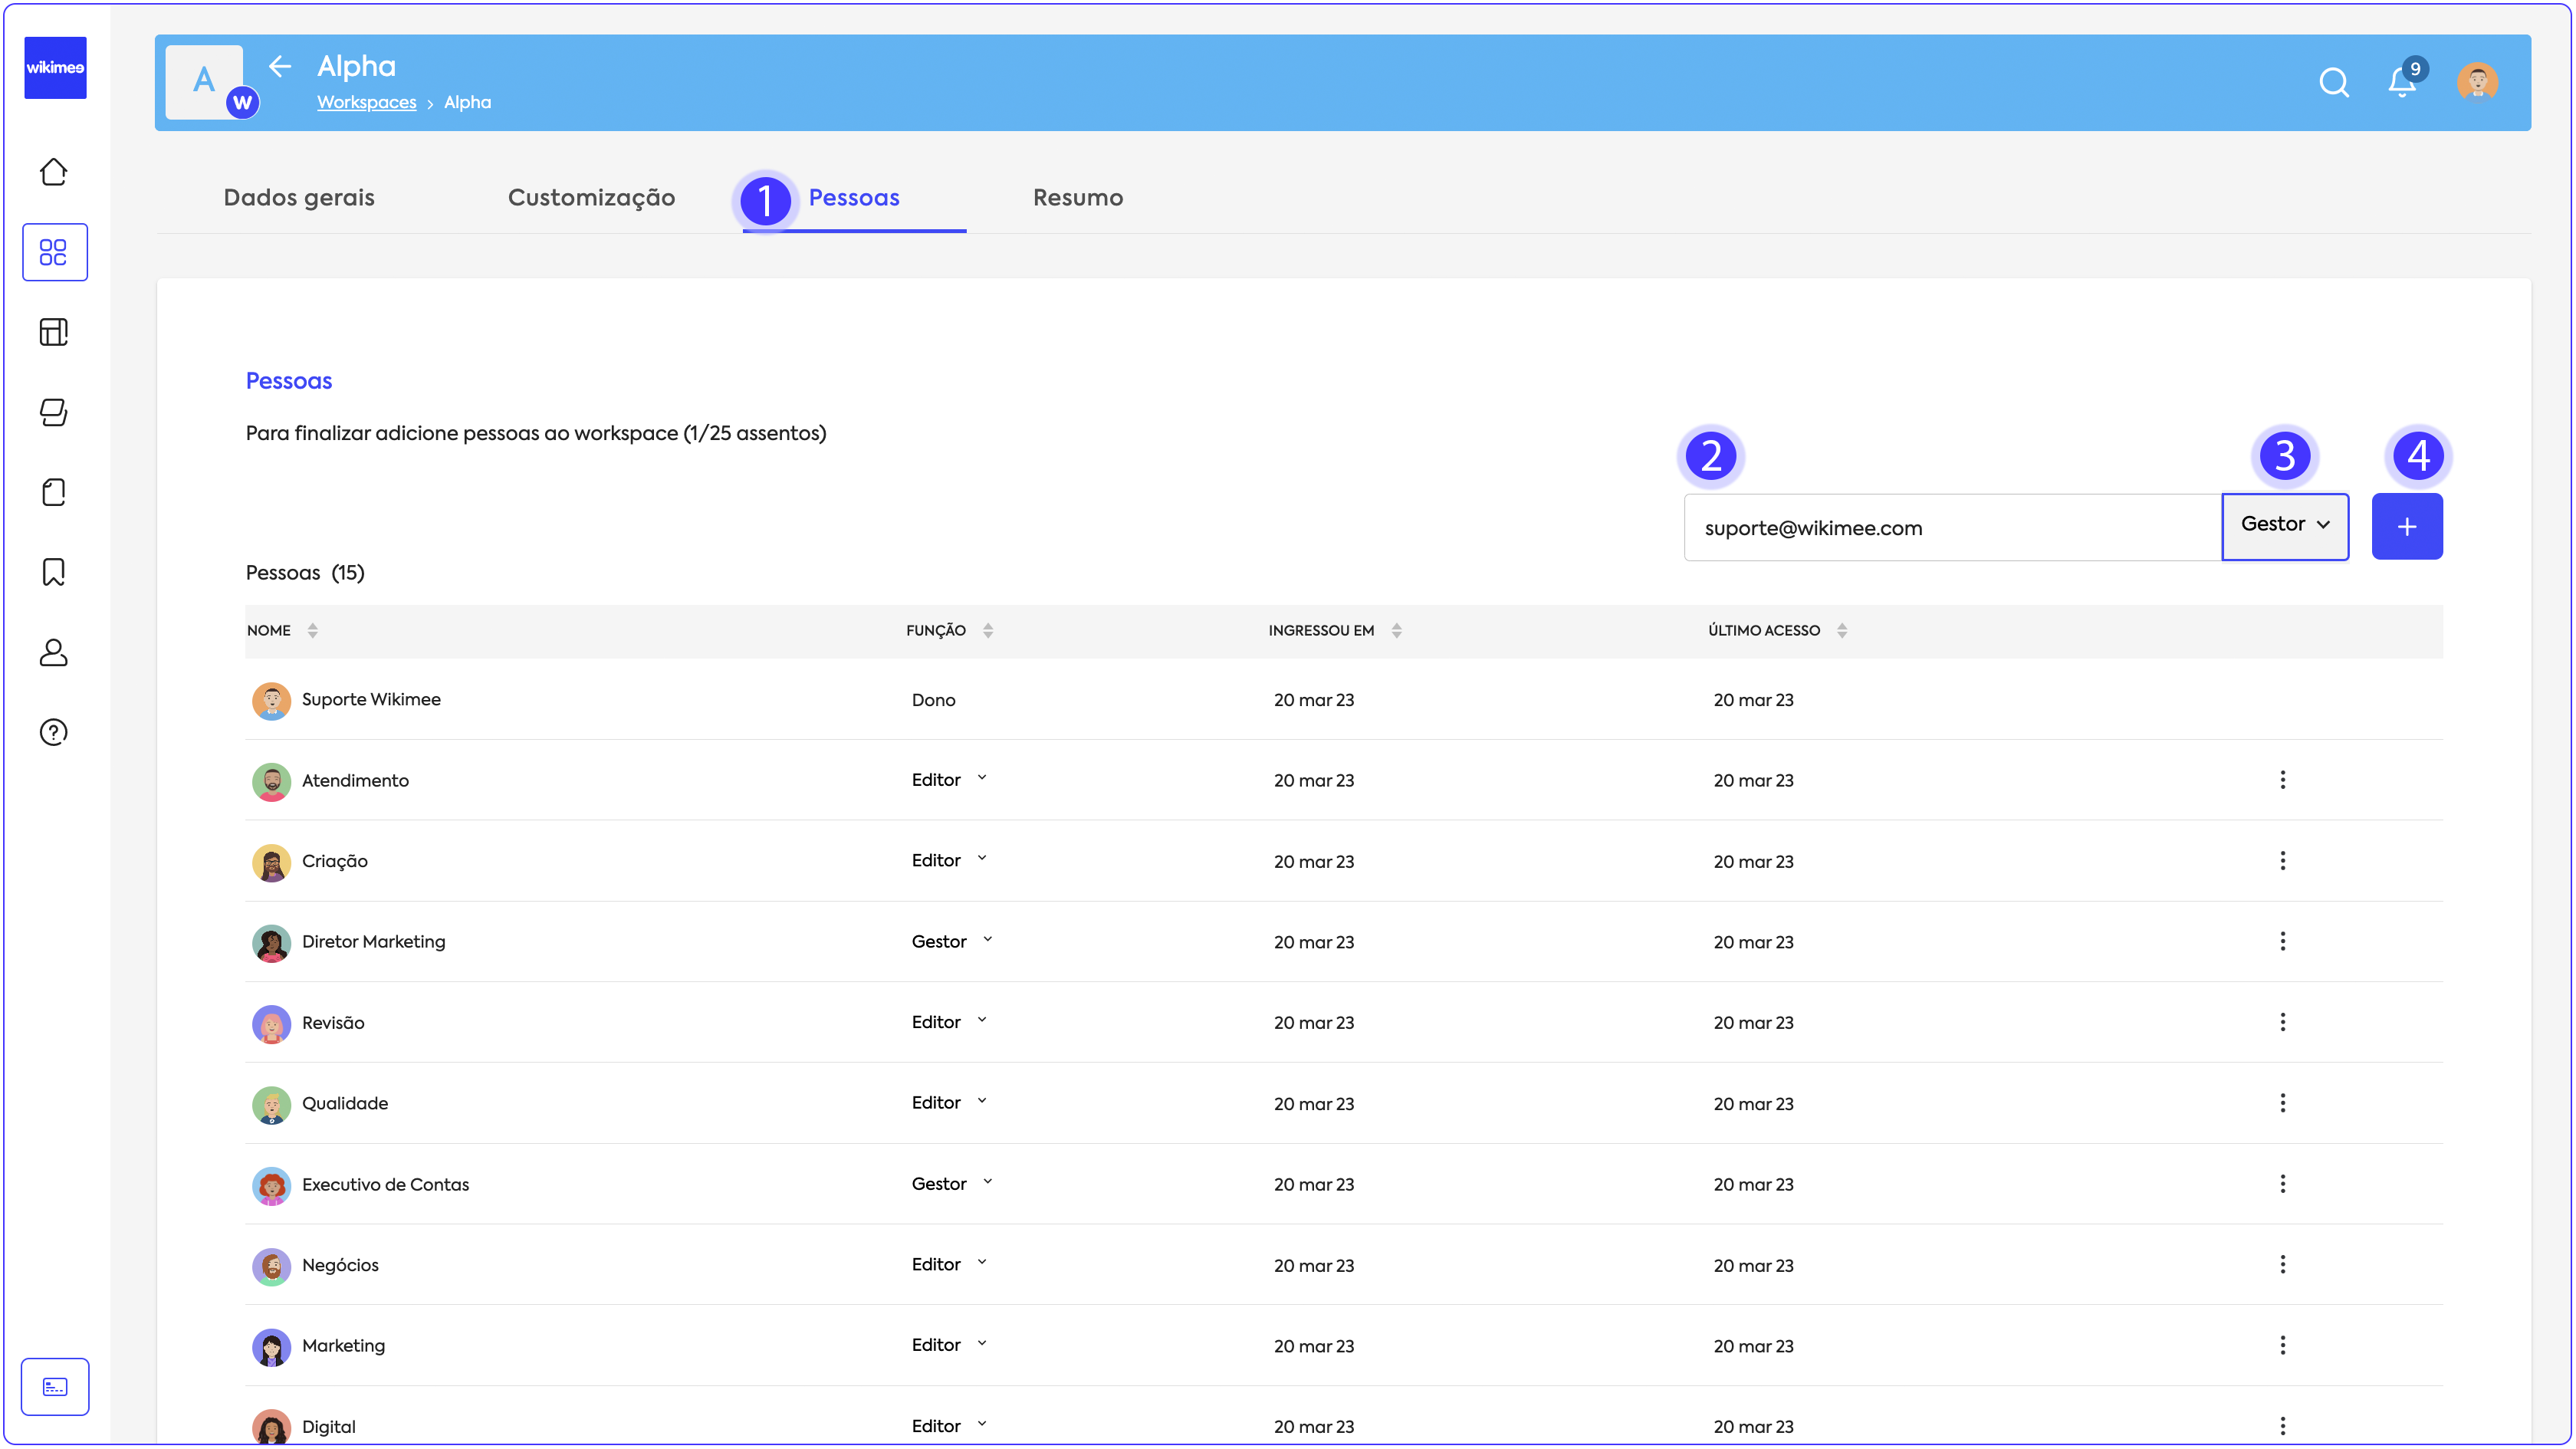The width and height of the screenshot is (2576, 1449).
Task: Sort table by Nome column
Action: (312, 630)
